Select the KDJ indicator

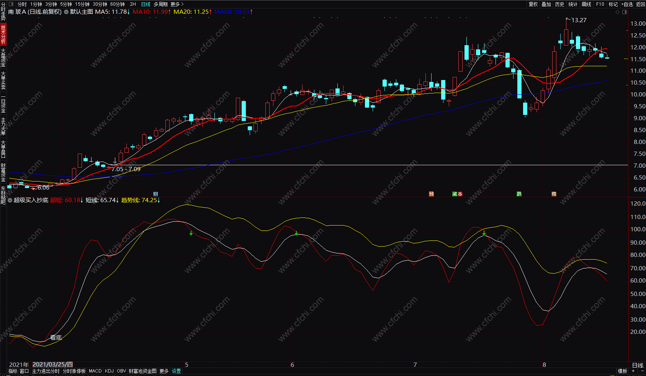pyautogui.click(x=109, y=371)
